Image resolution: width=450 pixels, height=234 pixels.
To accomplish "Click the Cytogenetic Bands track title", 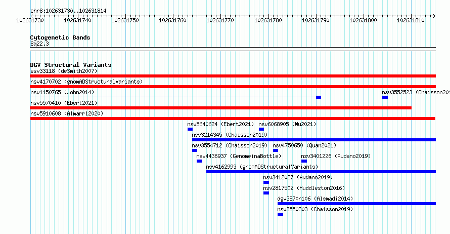I will point(60,37).
